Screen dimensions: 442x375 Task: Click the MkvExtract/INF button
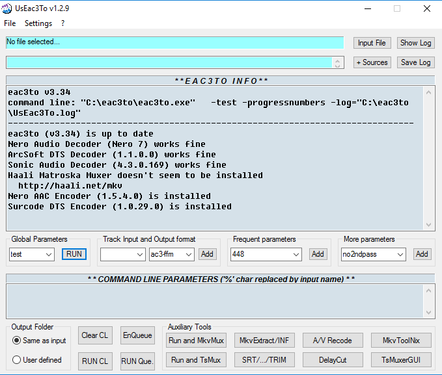coord(264,341)
